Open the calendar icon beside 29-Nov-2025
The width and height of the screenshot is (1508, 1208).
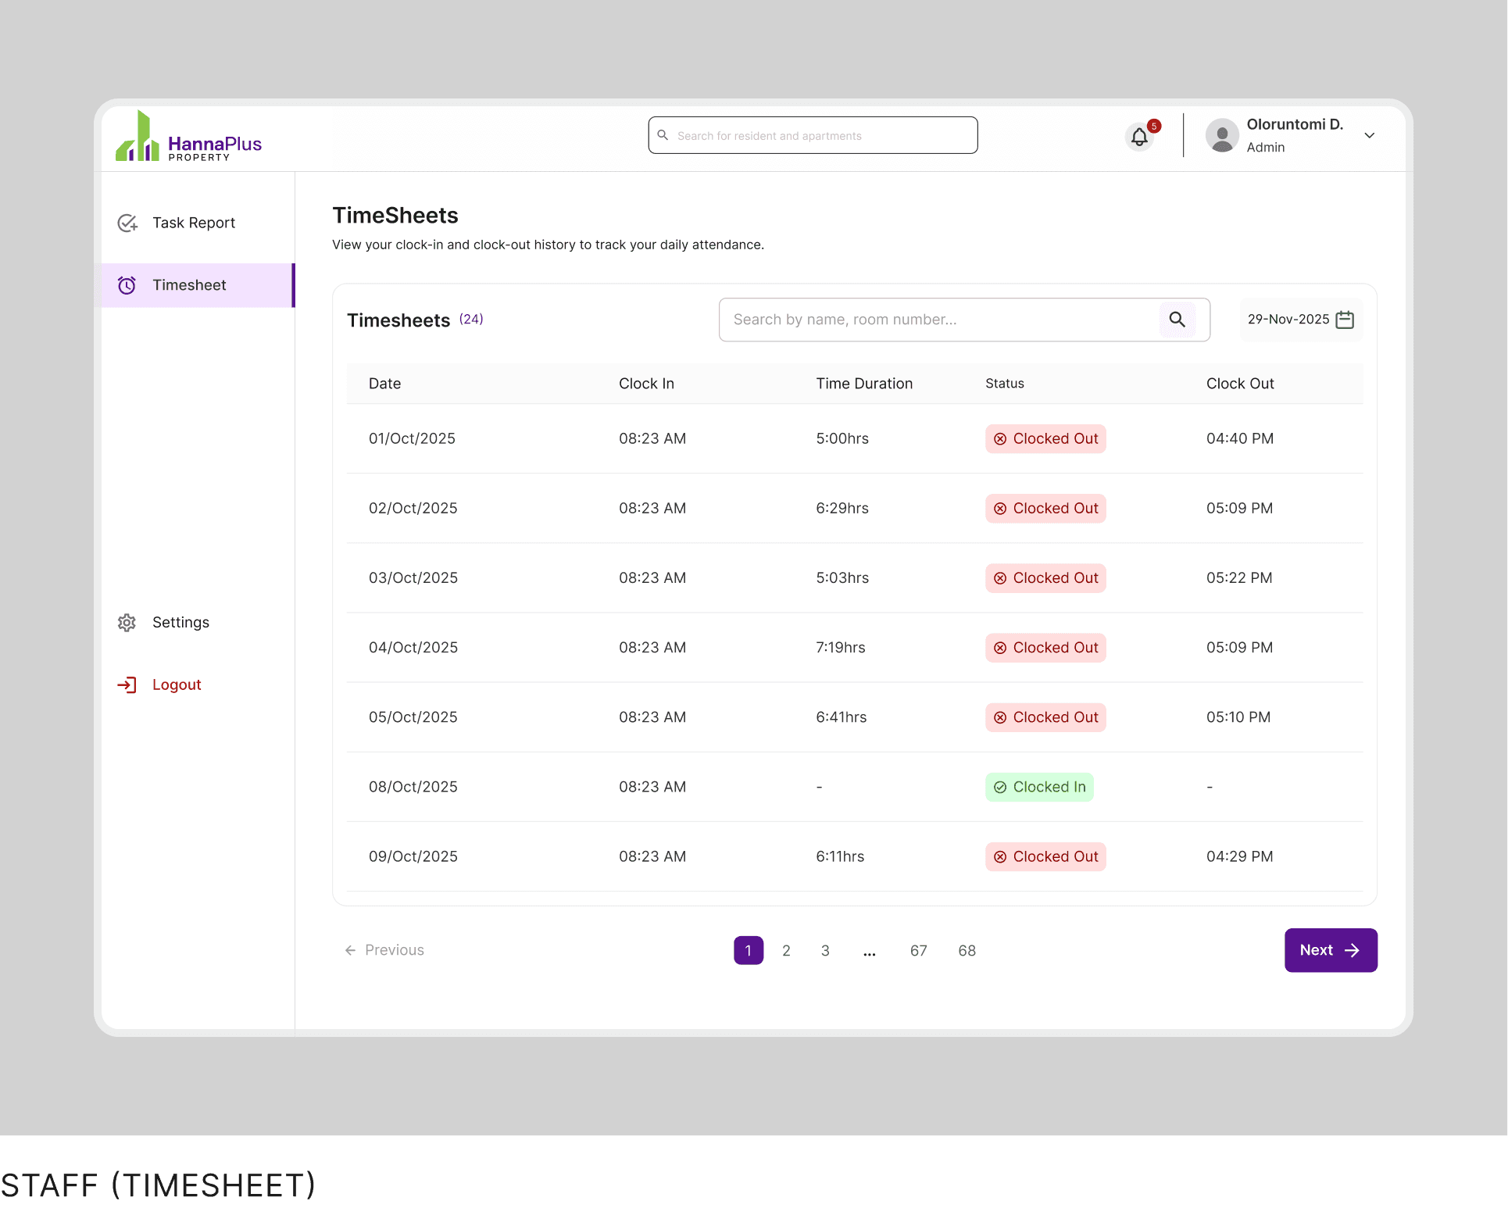pyautogui.click(x=1345, y=320)
